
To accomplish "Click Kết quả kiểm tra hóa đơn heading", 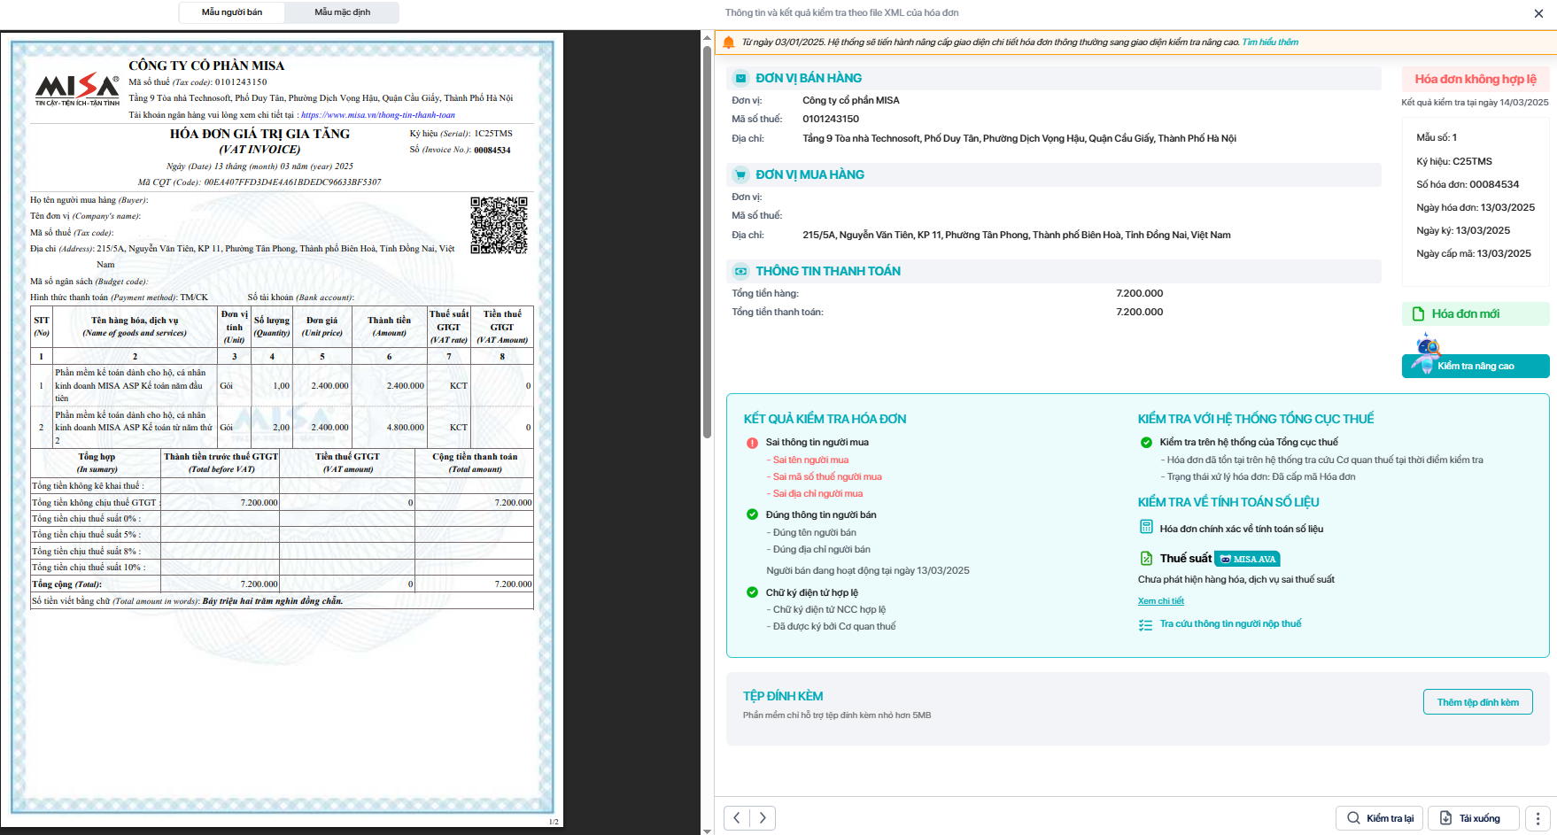I will [825, 419].
